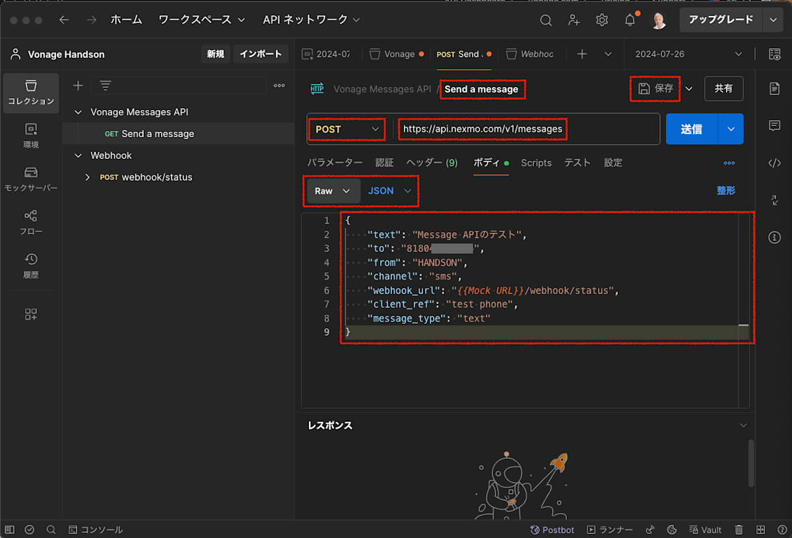Click the blue 送信 send button
Image resolution: width=792 pixels, height=538 pixels.
[691, 129]
